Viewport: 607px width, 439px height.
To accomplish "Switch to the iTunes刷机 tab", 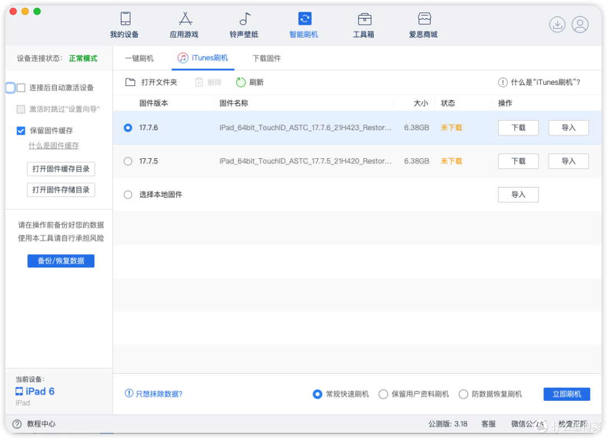I will (203, 58).
